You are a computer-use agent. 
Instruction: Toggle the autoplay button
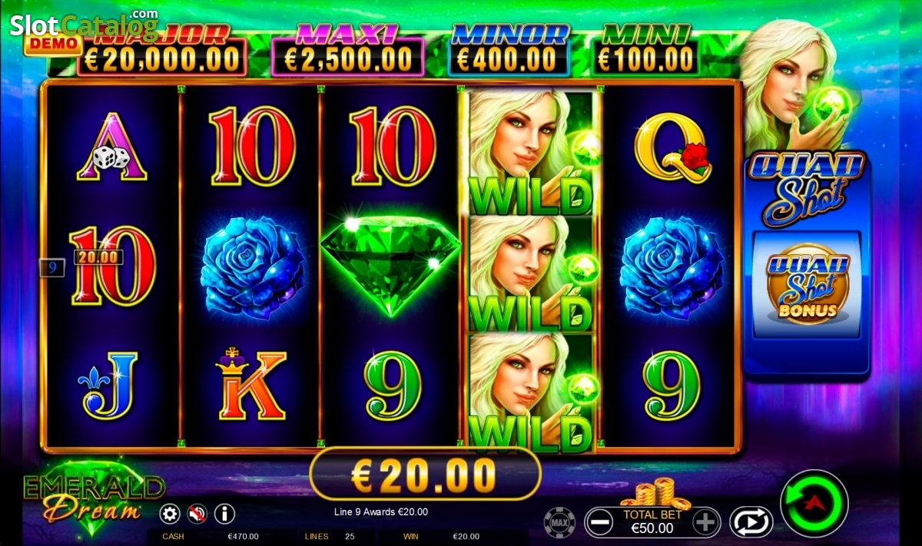pyautogui.click(x=751, y=522)
